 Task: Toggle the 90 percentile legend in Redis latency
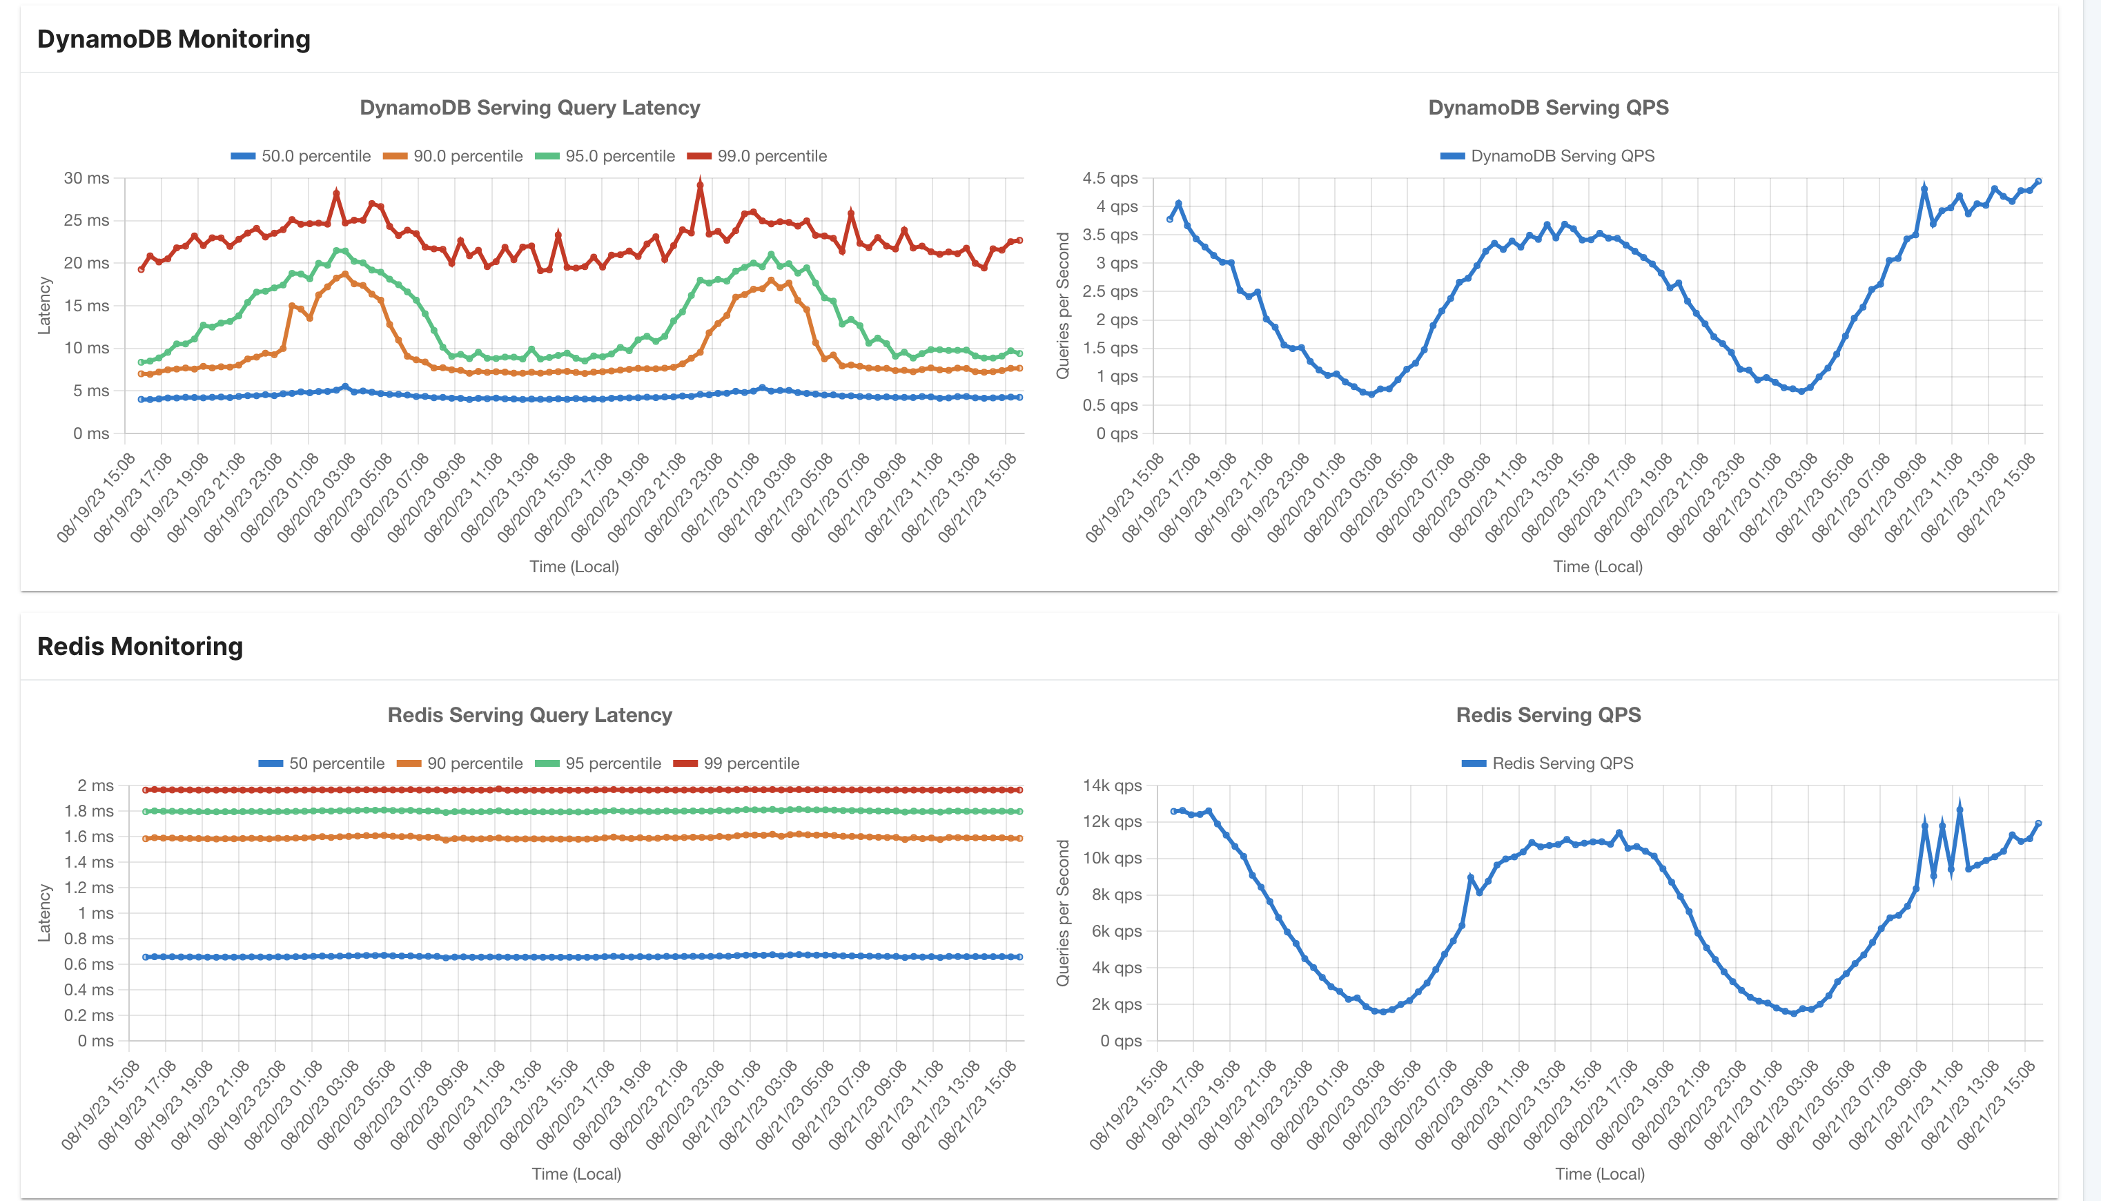(x=460, y=763)
